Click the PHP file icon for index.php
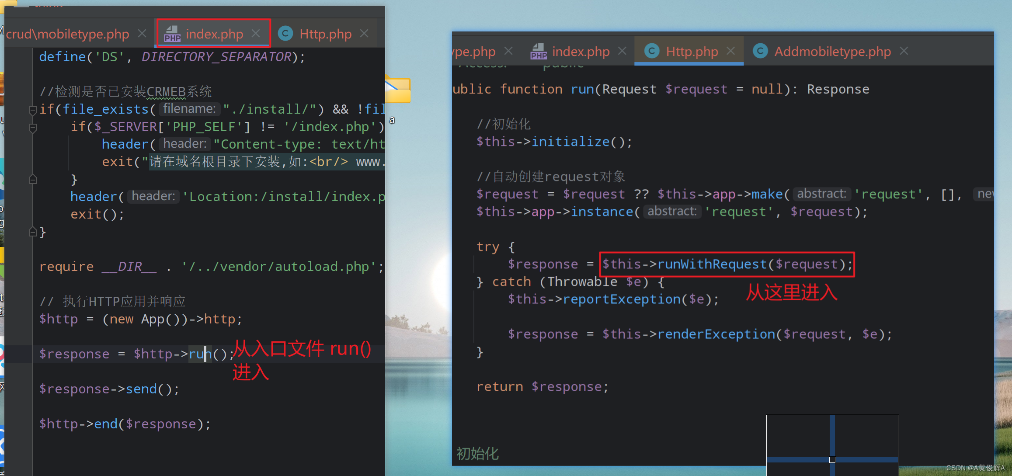1012x476 pixels. 171,34
